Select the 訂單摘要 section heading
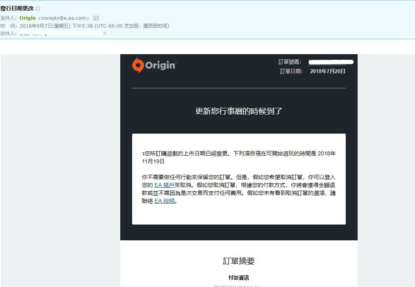This screenshot has width=415, height=287. point(239,261)
